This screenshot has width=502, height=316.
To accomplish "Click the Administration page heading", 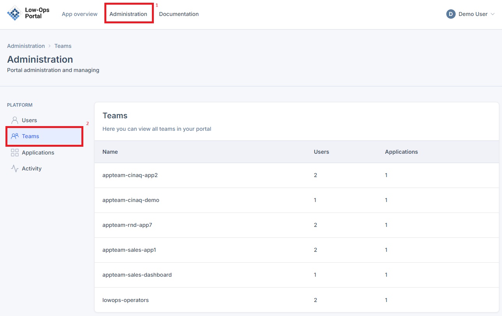I will coord(40,59).
